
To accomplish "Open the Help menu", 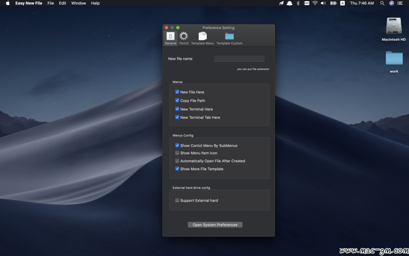I will (95, 3).
